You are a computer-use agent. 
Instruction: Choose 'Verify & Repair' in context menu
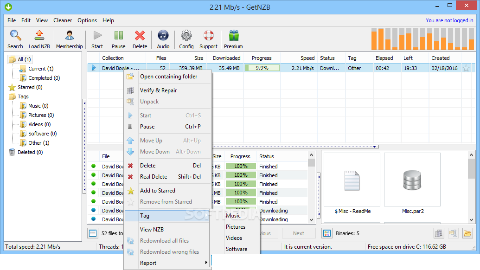(168, 90)
